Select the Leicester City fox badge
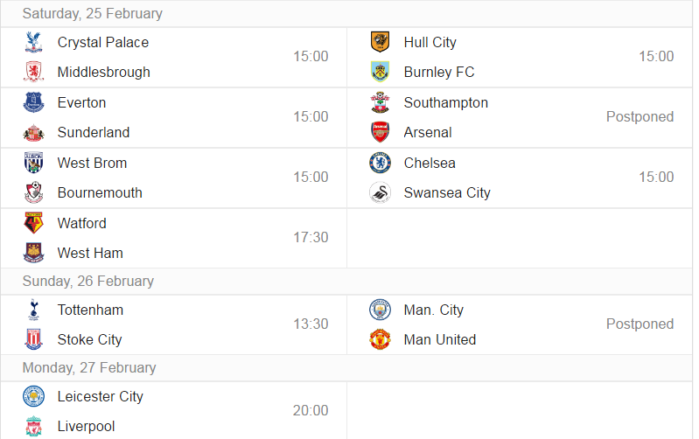The height and width of the screenshot is (439, 699). [x=33, y=396]
